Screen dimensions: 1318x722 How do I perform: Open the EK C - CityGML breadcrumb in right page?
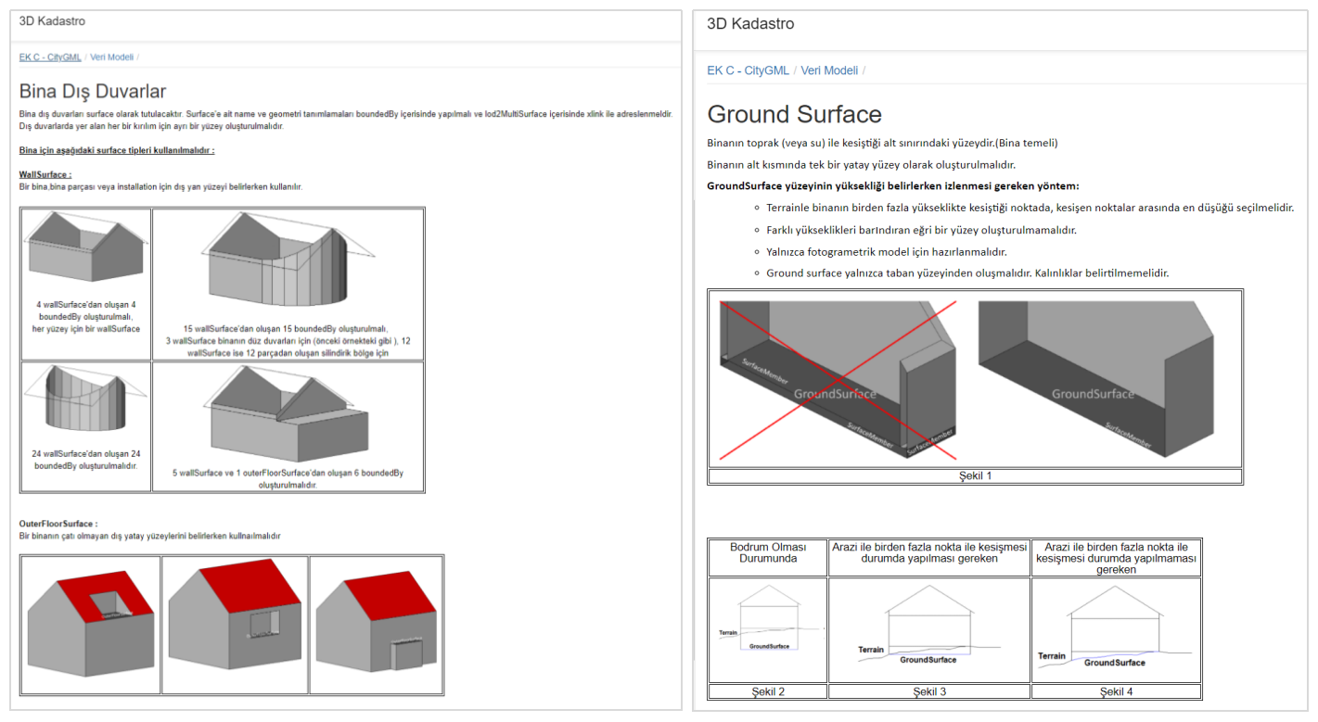(748, 70)
